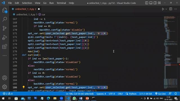Toggle the primary side bar layout icon
This screenshot has height=101, width=180.
pos(147,3)
